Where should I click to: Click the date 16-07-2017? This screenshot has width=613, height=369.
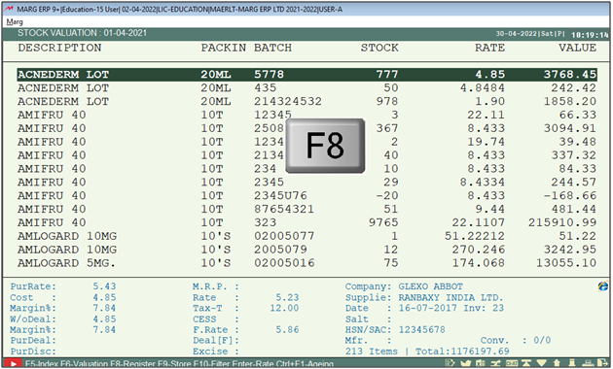[x=428, y=308]
